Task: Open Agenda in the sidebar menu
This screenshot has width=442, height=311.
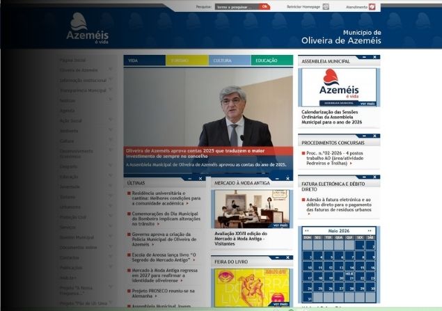Action: point(68,111)
